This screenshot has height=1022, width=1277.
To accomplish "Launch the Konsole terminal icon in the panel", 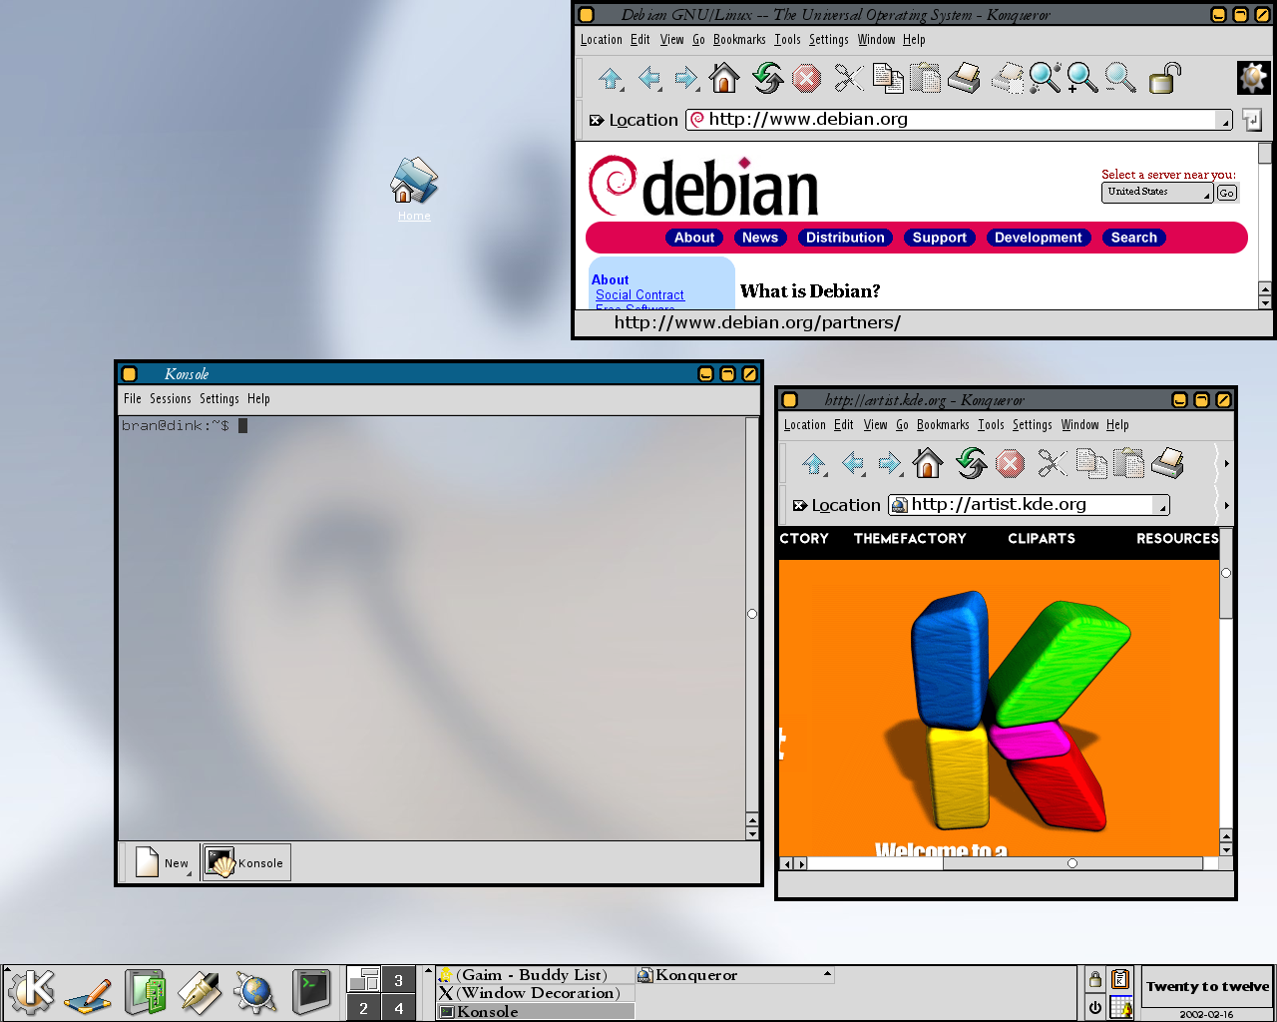I will [x=311, y=992].
